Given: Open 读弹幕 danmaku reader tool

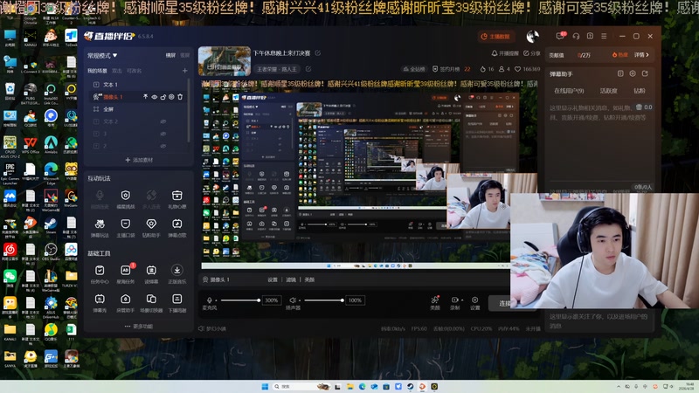Looking at the screenshot, I should coord(151,273).
